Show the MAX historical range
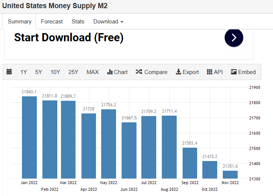 93,72
